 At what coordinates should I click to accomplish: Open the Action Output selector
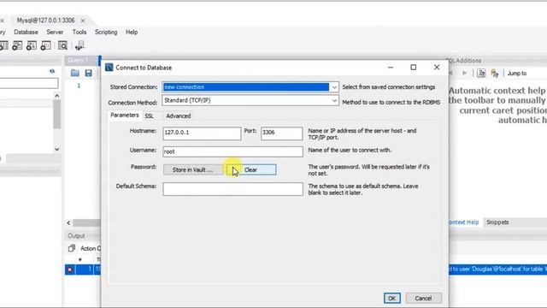90,248
